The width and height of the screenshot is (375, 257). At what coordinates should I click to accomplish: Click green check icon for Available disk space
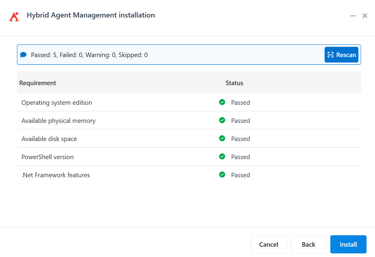click(222, 138)
